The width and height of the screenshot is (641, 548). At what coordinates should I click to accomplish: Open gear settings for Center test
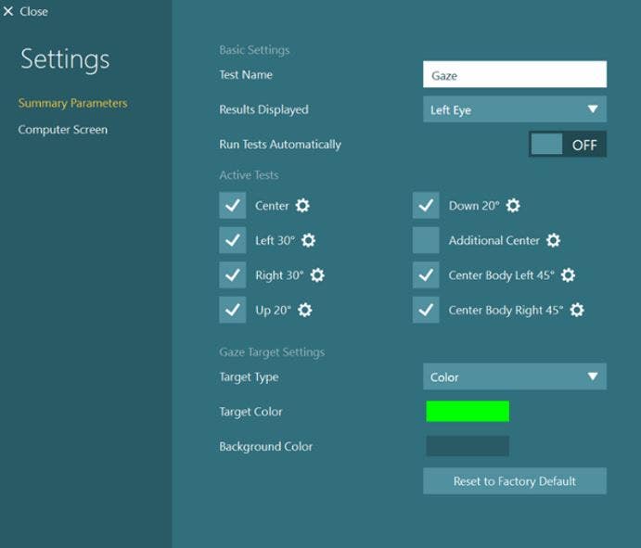click(x=302, y=205)
